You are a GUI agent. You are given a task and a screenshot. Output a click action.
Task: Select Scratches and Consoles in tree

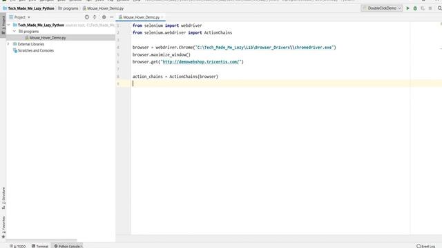tap(36, 50)
